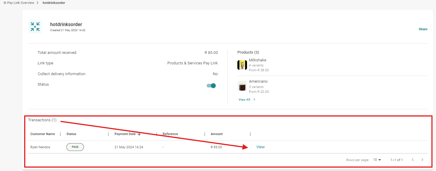Image resolution: width=436 pixels, height=171 pixels.
Task: Open Payment Date column three-dot menu
Action: coord(157,134)
